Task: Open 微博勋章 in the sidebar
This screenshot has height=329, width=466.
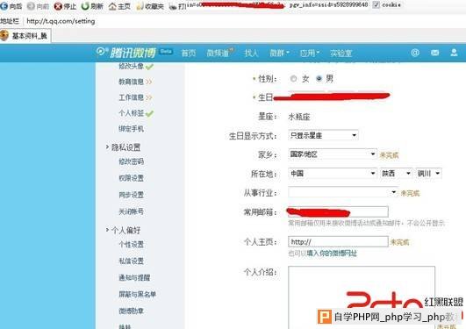Action: click(x=131, y=311)
